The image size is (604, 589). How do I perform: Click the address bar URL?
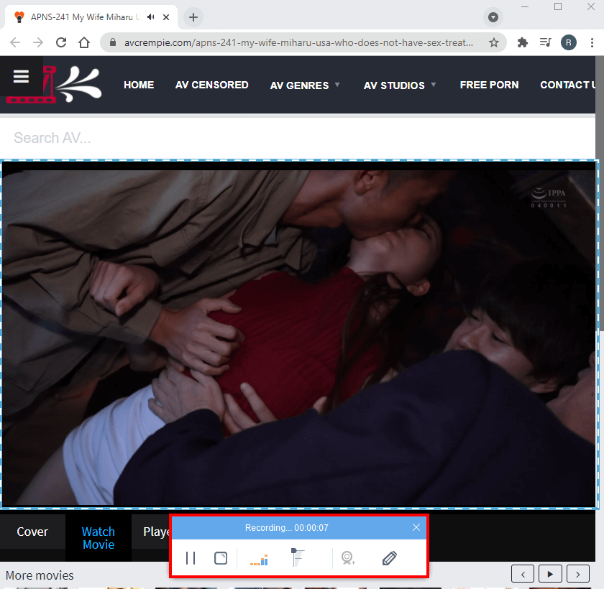(298, 42)
